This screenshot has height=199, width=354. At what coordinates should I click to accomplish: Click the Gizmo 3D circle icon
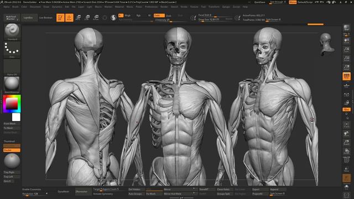coord(105,18)
